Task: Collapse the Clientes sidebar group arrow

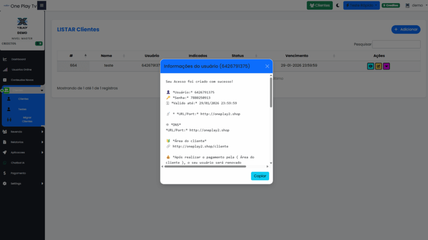Action: pyautogui.click(x=42, y=90)
